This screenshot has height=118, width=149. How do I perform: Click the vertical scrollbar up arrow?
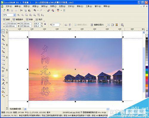coord(144,33)
